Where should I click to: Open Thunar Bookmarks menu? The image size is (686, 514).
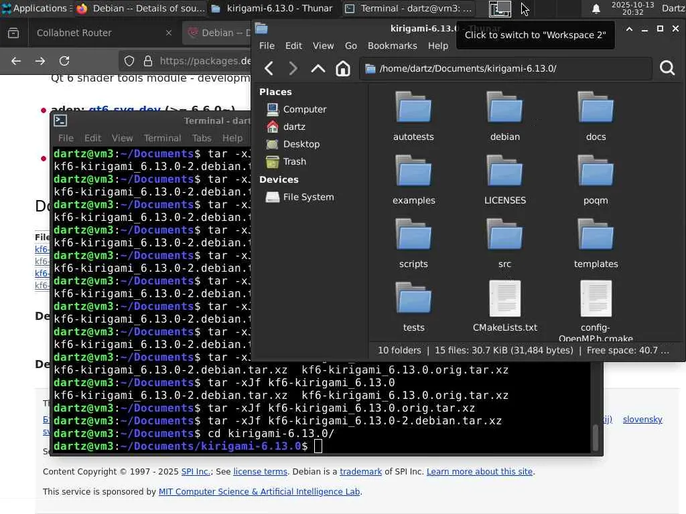pyautogui.click(x=393, y=46)
